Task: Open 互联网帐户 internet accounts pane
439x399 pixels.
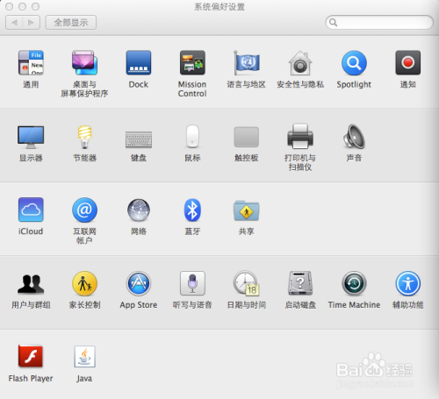Action: click(84, 210)
